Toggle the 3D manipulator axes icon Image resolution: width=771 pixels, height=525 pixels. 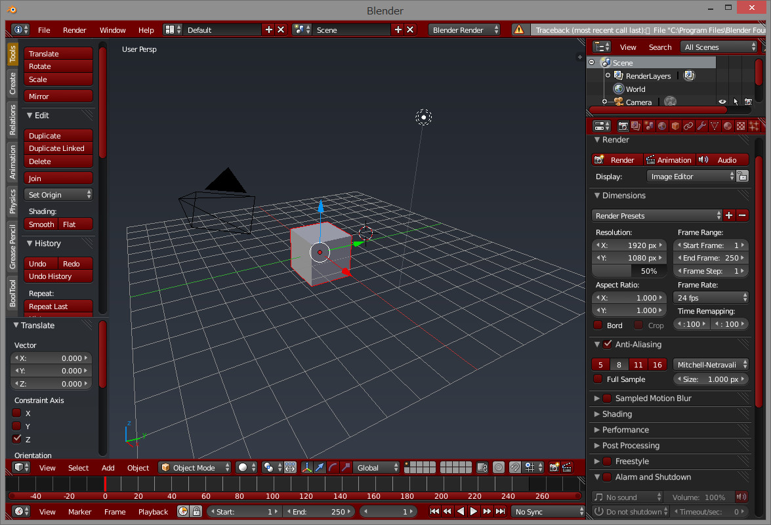[x=306, y=467]
